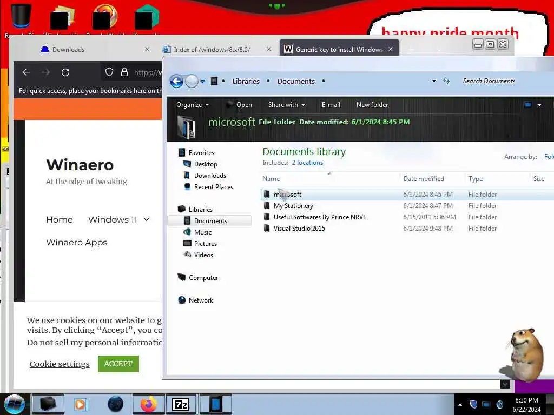Sort by the Size column header
This screenshot has height=415, width=554.
[x=538, y=179]
